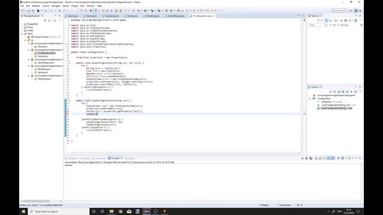Image resolution: width=383 pixels, height=215 pixels.
Task: Select the properties field in Outline
Action: click(332, 102)
